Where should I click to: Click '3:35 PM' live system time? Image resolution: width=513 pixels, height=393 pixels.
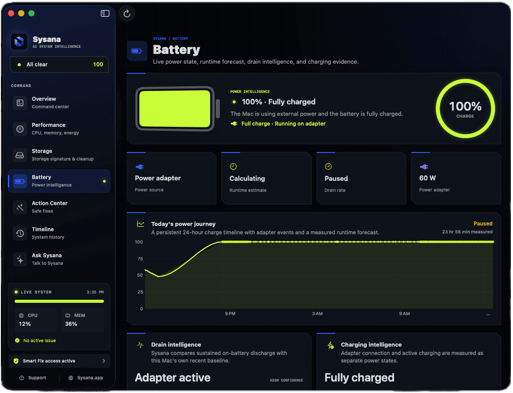(x=95, y=292)
